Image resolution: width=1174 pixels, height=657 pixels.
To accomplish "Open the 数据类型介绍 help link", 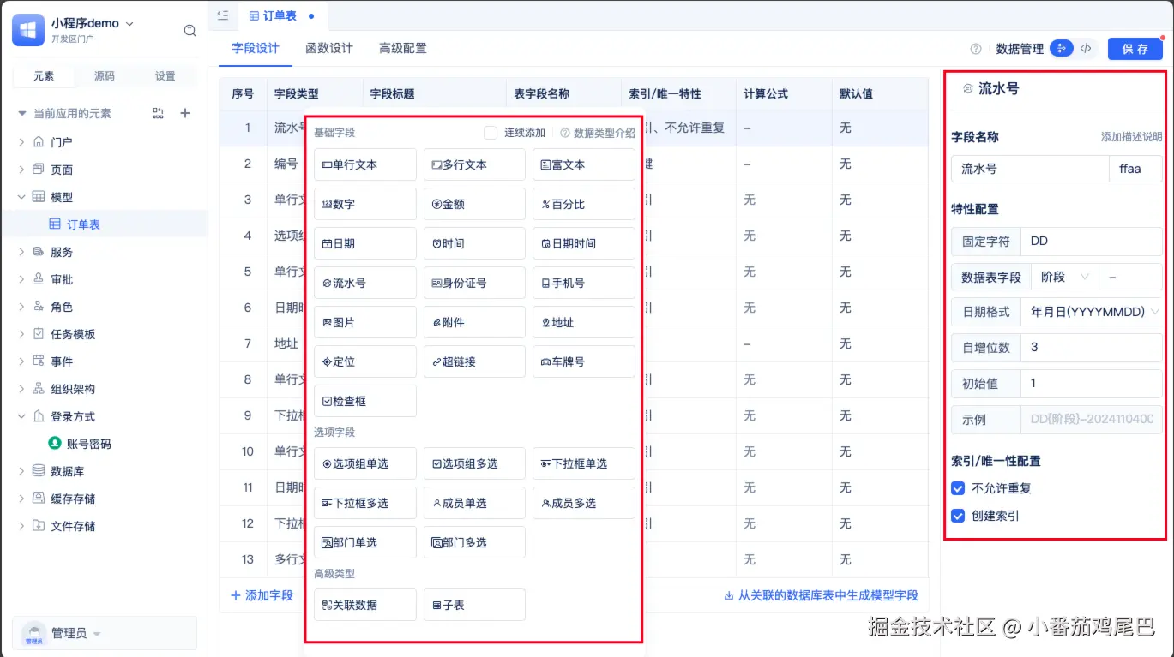I will point(599,133).
